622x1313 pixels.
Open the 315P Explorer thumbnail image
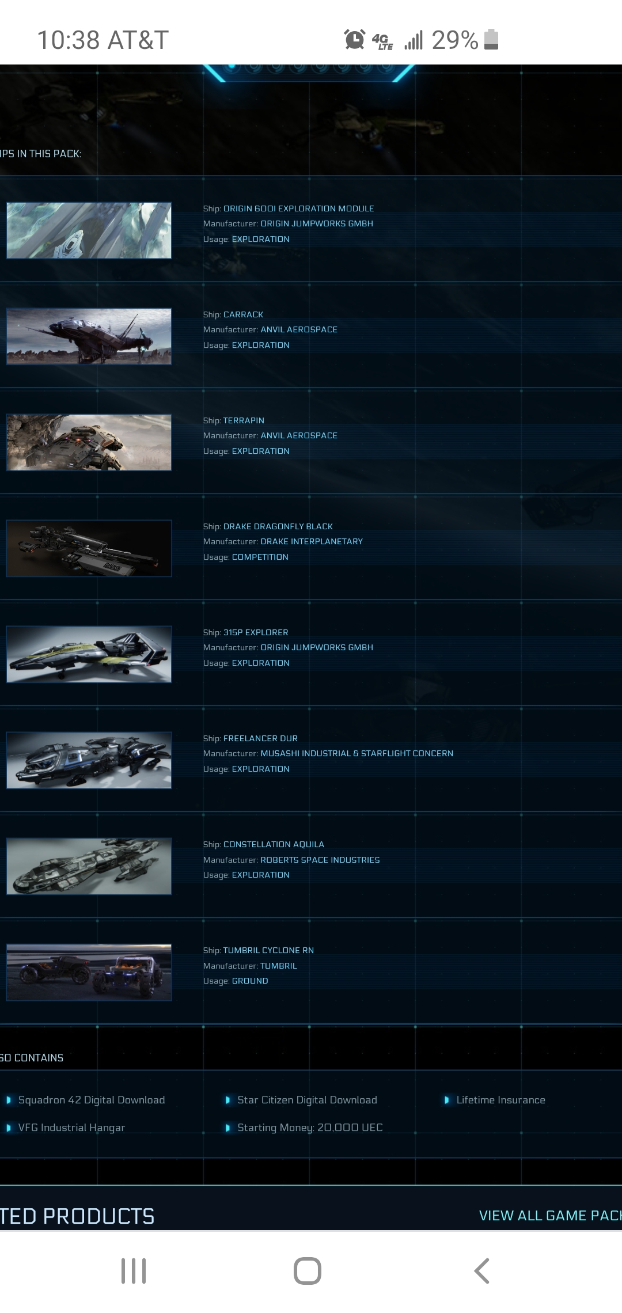pos(89,654)
